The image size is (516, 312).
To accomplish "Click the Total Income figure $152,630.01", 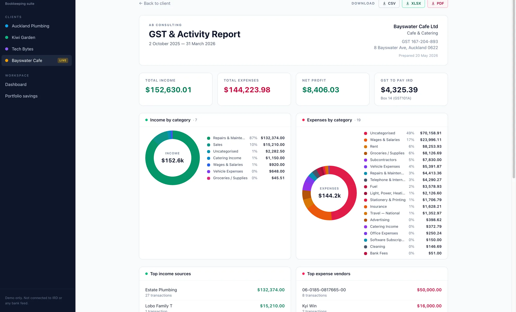I will coord(168,90).
